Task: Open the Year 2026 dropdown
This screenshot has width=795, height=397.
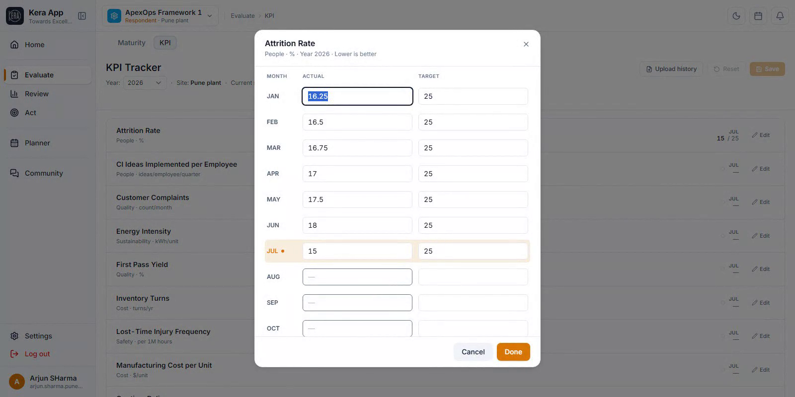Action: click(145, 83)
